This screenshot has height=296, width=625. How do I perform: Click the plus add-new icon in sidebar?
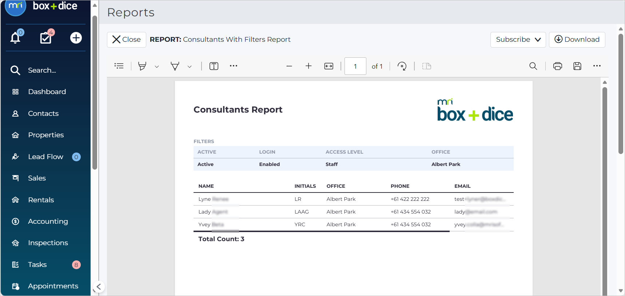[76, 38]
